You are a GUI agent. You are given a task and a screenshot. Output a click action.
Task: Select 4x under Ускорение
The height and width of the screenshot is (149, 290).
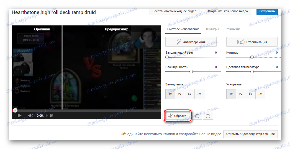[250, 94]
